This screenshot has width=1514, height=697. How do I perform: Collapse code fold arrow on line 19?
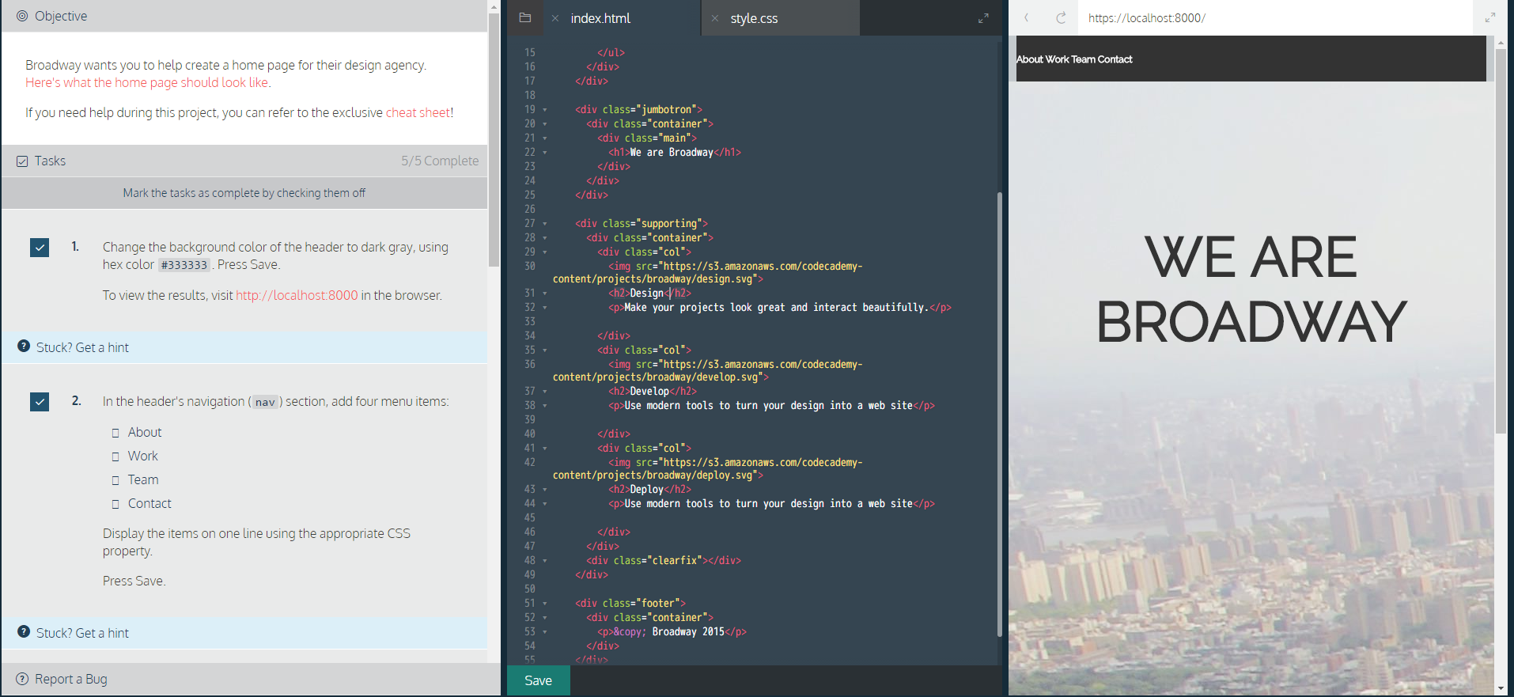coord(545,110)
